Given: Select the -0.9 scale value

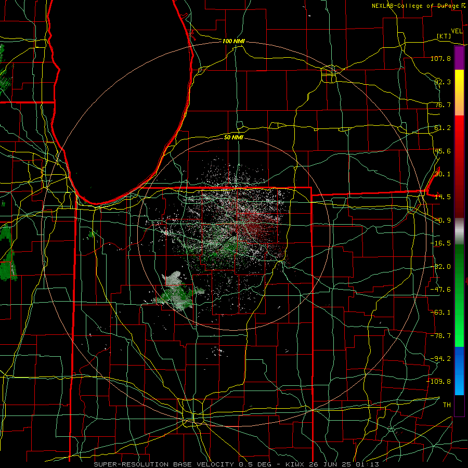Looking at the screenshot, I should click(443, 220).
